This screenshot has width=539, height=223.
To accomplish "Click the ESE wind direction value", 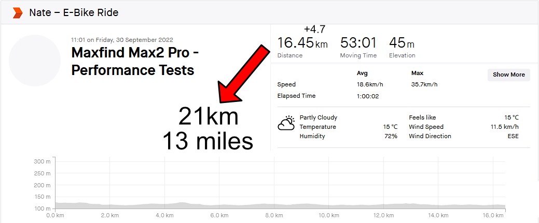I will [513, 136].
